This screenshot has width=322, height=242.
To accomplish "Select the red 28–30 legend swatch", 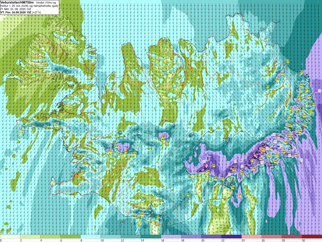I will 292,237.
